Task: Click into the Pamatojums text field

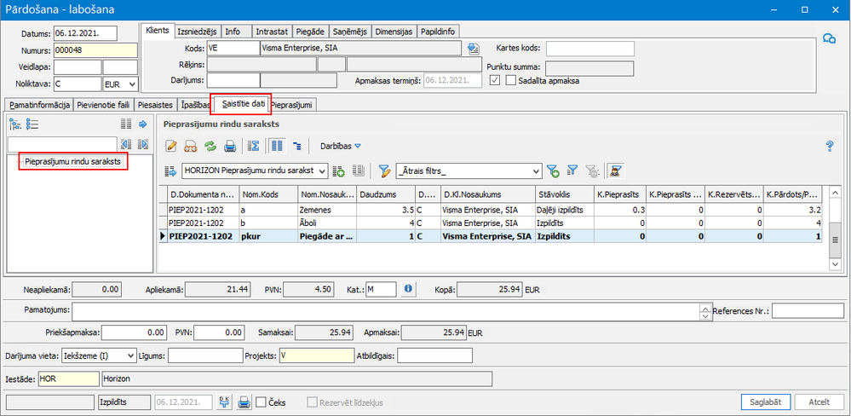Action: coord(383,311)
